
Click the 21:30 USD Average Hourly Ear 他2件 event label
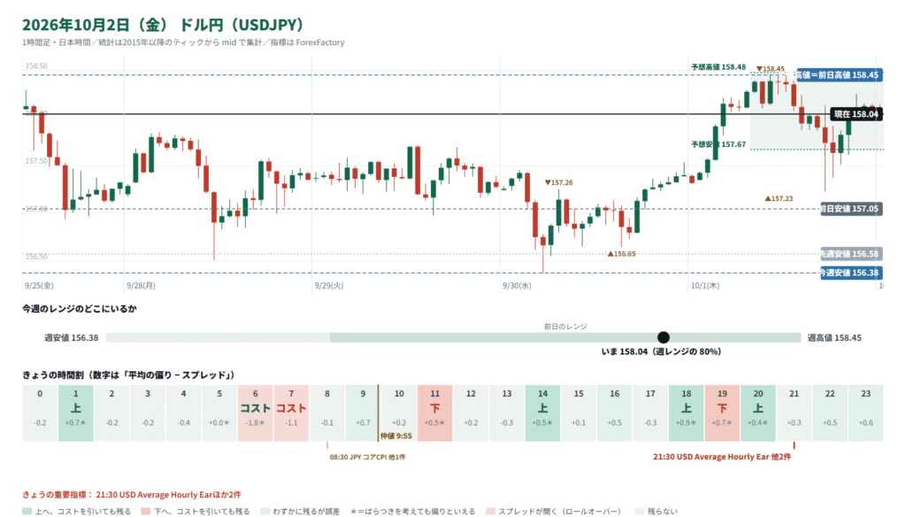point(722,457)
